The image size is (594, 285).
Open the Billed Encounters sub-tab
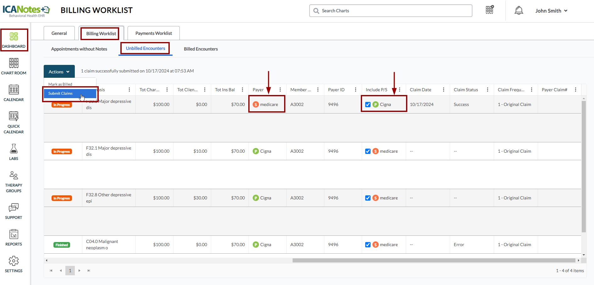click(x=201, y=49)
